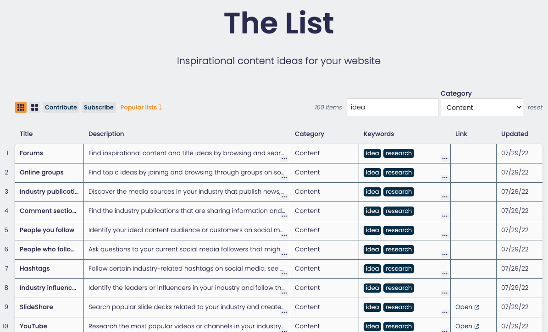The height and width of the screenshot is (332, 548).
Task: Reset the filters
Action: tap(535, 108)
